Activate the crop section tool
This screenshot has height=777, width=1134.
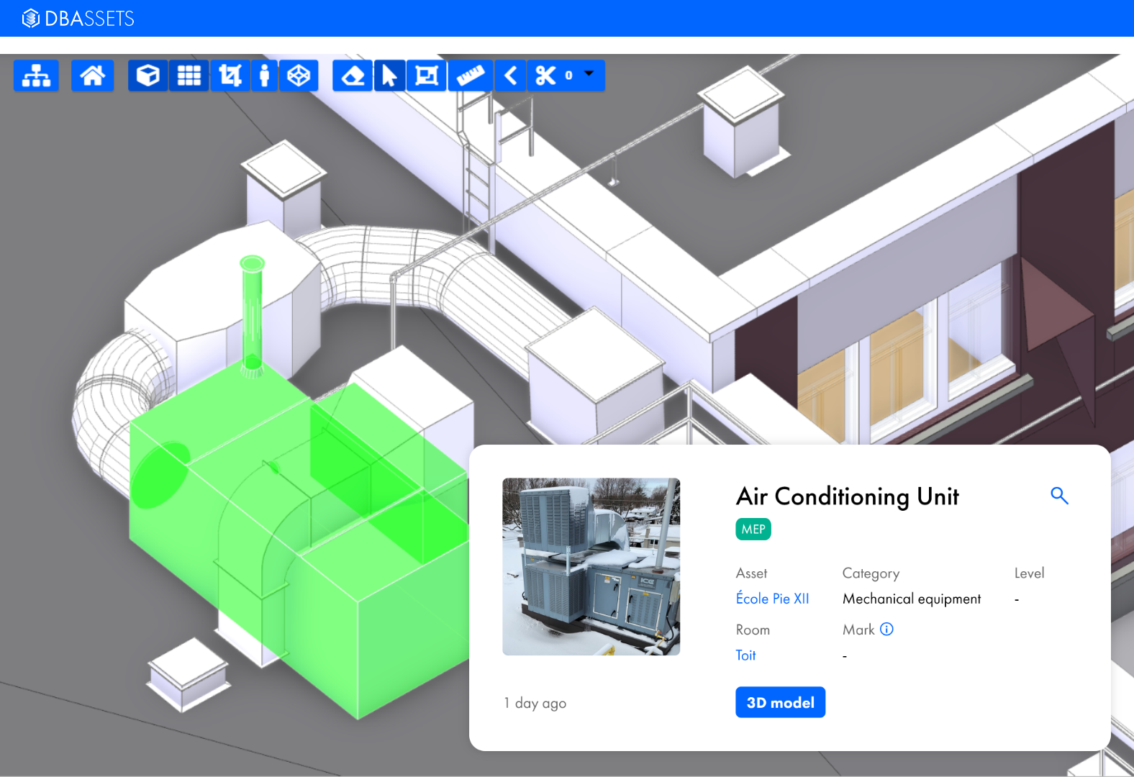click(x=230, y=76)
